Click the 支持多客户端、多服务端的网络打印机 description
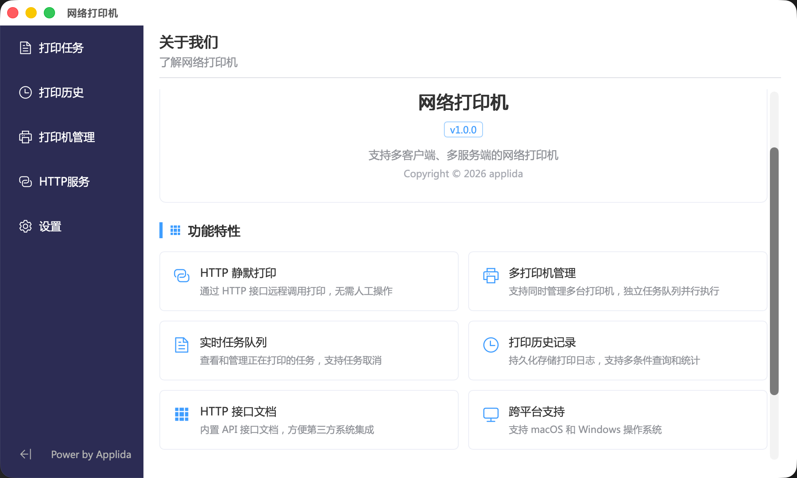This screenshot has height=478, width=797. click(x=463, y=155)
